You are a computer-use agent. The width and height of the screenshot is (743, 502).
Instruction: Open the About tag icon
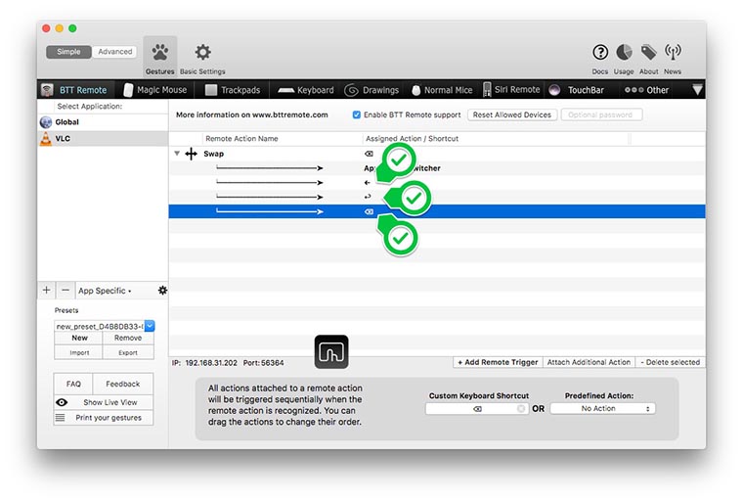click(649, 57)
